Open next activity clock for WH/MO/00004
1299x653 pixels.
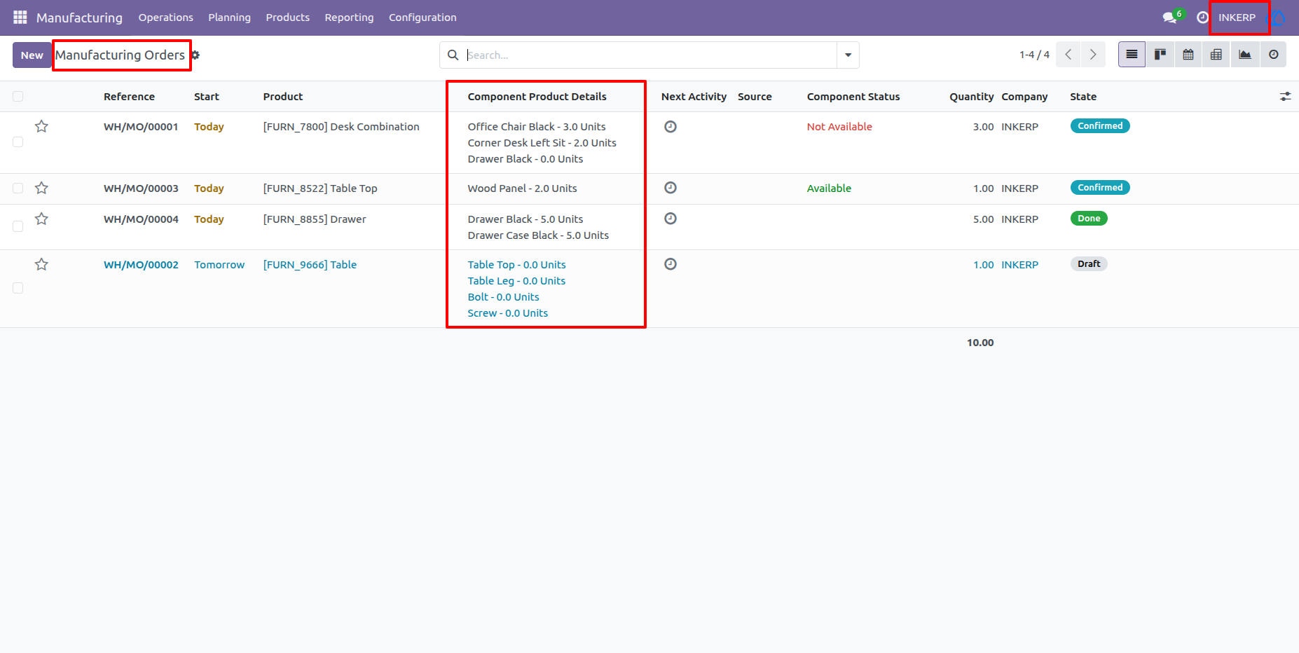pyautogui.click(x=671, y=219)
